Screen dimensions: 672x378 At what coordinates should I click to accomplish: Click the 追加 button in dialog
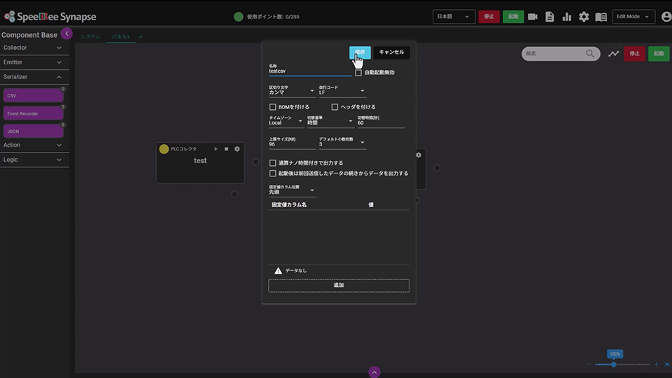[x=339, y=286]
